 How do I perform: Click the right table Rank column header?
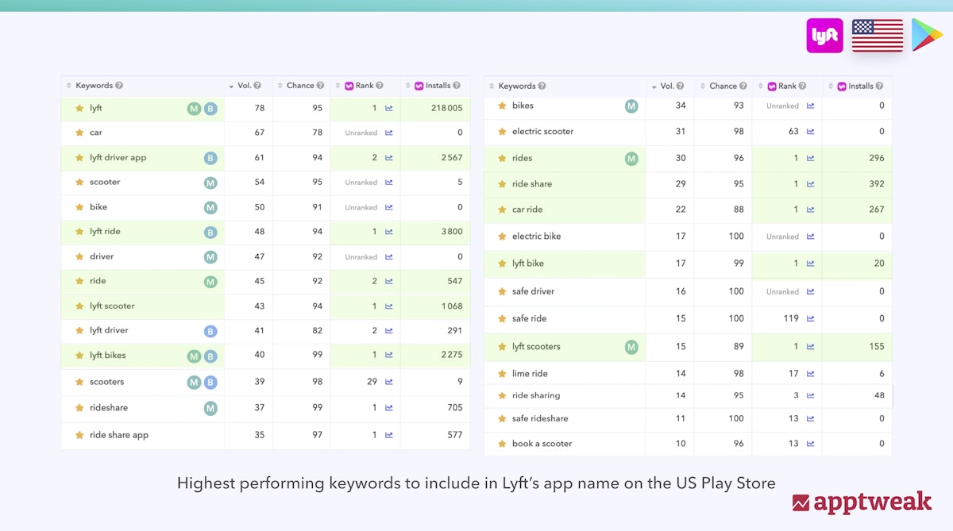pos(786,86)
